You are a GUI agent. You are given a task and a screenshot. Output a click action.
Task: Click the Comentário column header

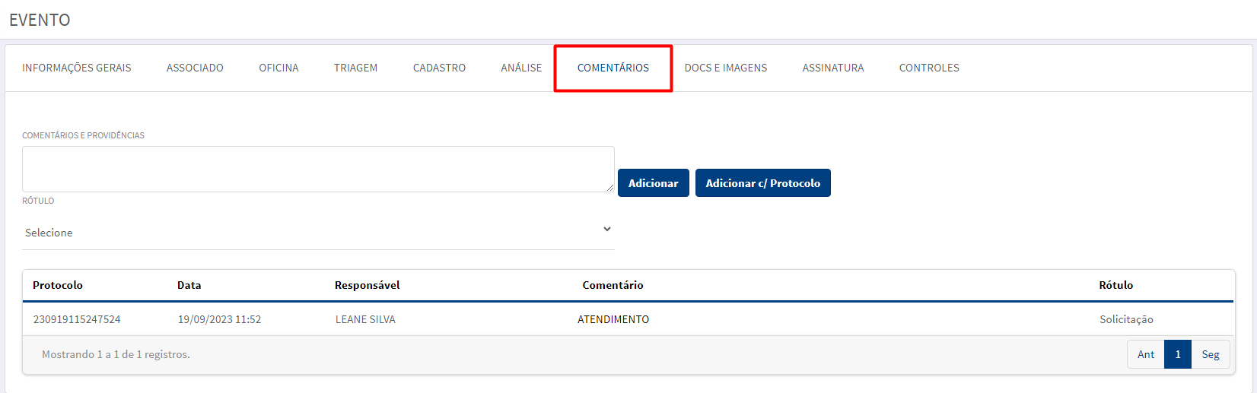(x=613, y=285)
